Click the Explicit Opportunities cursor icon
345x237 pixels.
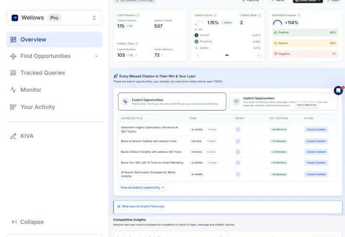125,102
